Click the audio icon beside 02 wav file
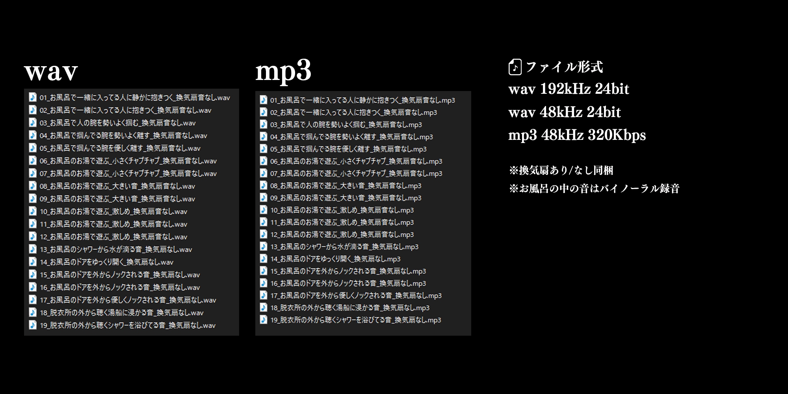 coord(33,110)
